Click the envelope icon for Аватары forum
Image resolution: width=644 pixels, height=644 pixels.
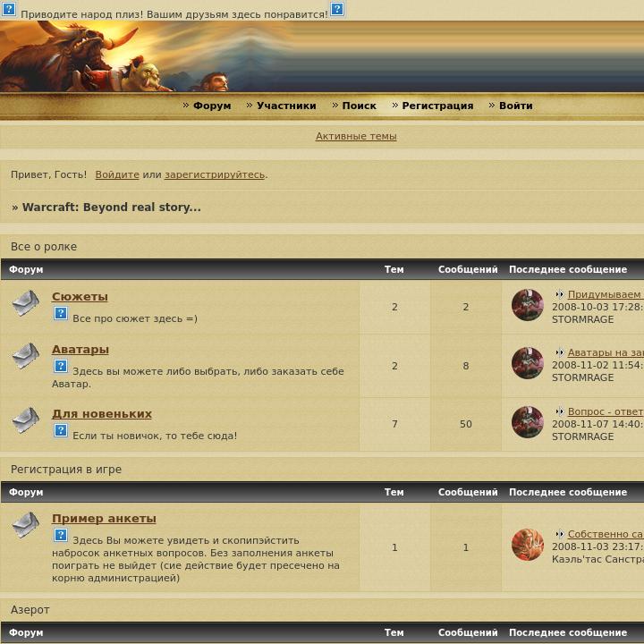(26, 356)
